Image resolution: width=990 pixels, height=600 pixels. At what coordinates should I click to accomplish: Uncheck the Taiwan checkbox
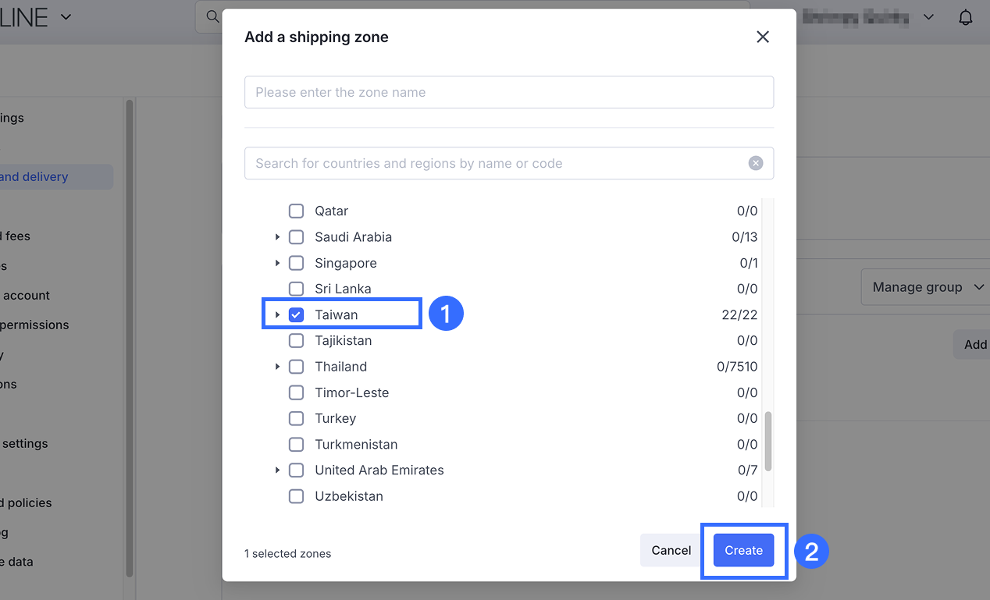(x=296, y=314)
